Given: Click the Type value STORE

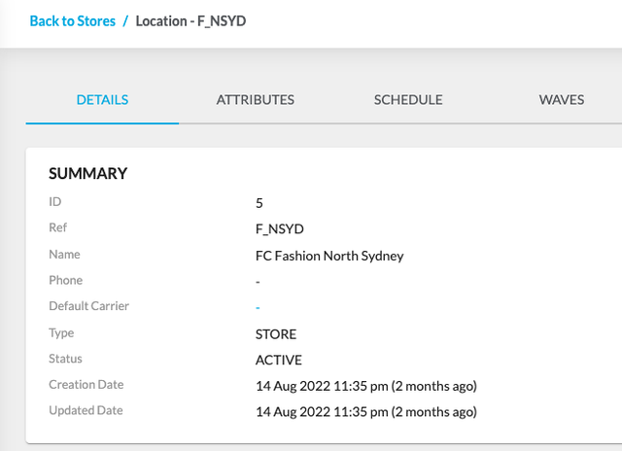Looking at the screenshot, I should 277,333.
